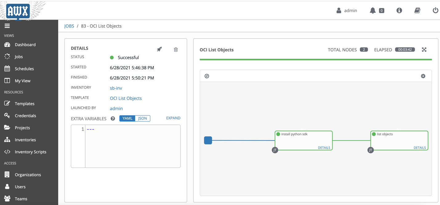This screenshot has width=440, height=205.
Task: View DETAILS of the list objects node
Action: pos(420,147)
